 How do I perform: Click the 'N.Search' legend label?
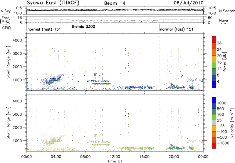(227, 11)
